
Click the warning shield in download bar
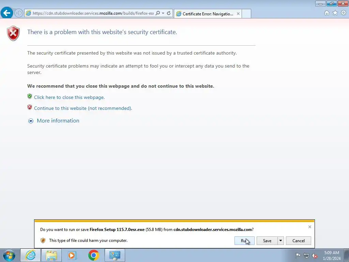[43, 241]
